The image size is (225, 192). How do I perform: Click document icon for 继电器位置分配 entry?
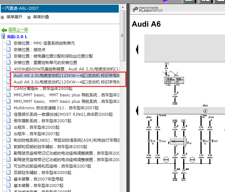[9, 56]
